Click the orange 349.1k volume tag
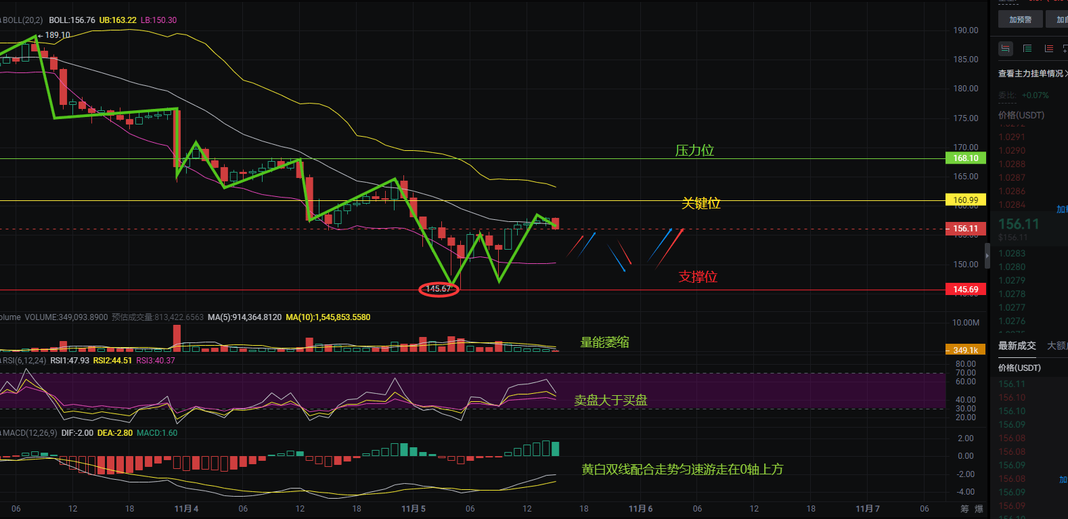 point(966,350)
